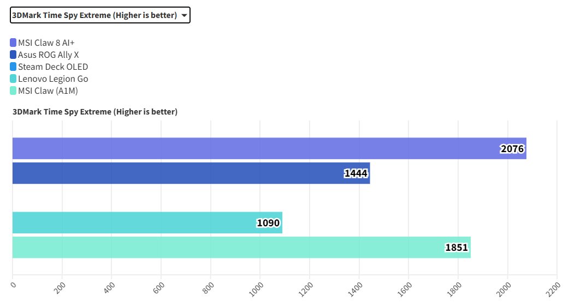Click the 1851 value label

[457, 248]
